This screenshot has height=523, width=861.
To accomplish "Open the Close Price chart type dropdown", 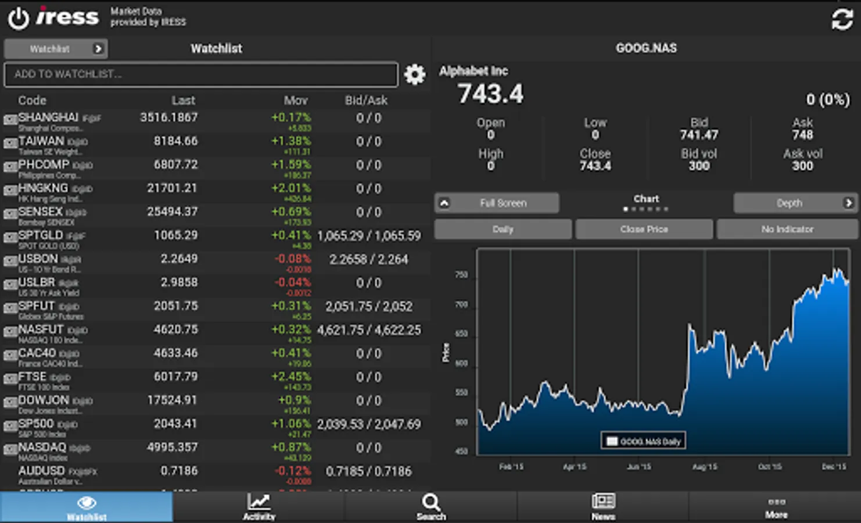I will pos(644,229).
